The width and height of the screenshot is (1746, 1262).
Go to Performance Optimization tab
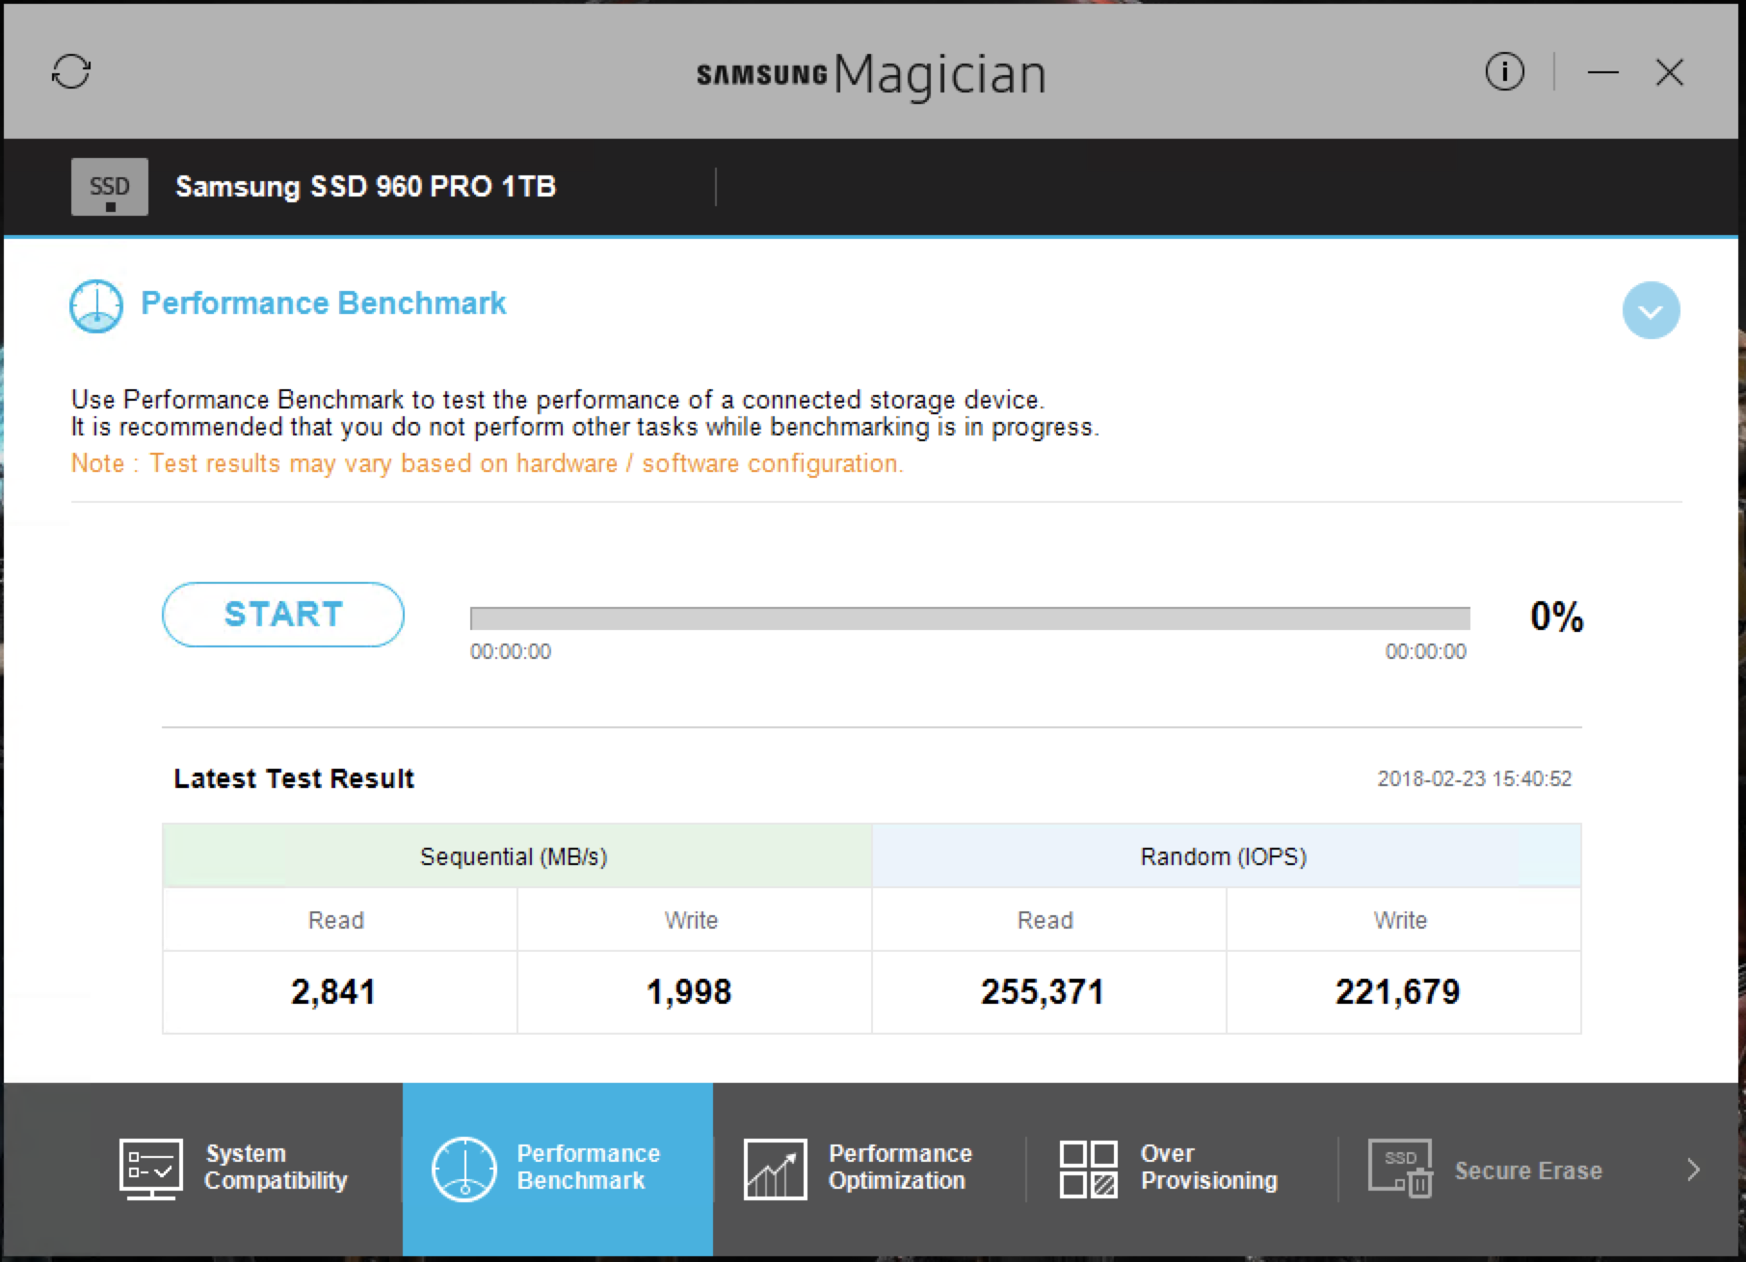pyautogui.click(x=870, y=1170)
